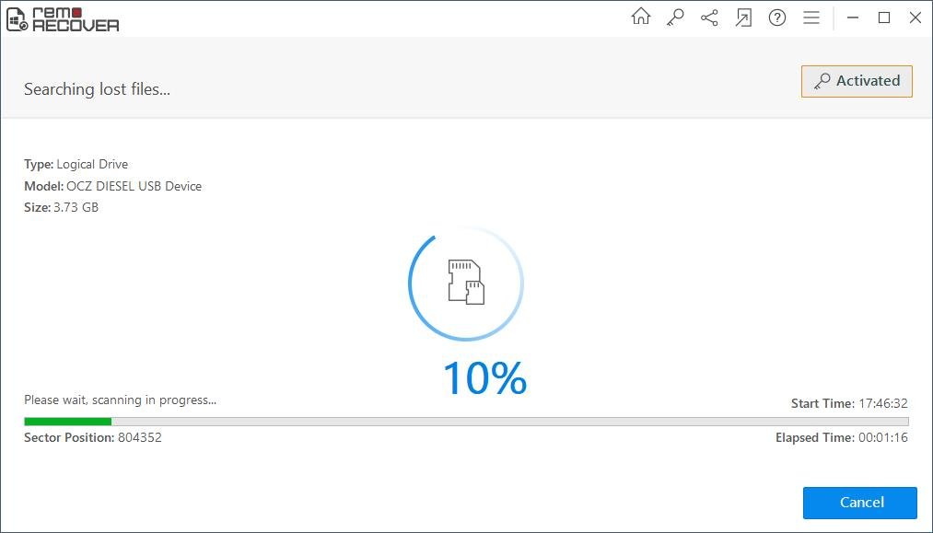Screen dimensions: 933x533
Task: Open the hamburger menu
Action: point(811,17)
